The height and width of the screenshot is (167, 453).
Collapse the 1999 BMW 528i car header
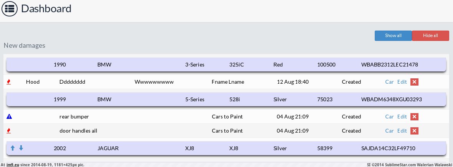click(226, 99)
